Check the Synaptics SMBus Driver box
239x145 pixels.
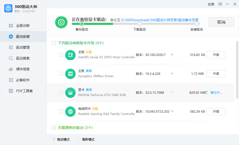[x=61, y=74]
